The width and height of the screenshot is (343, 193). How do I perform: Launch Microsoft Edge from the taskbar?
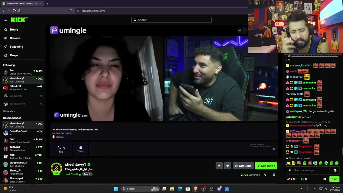pos(180,189)
